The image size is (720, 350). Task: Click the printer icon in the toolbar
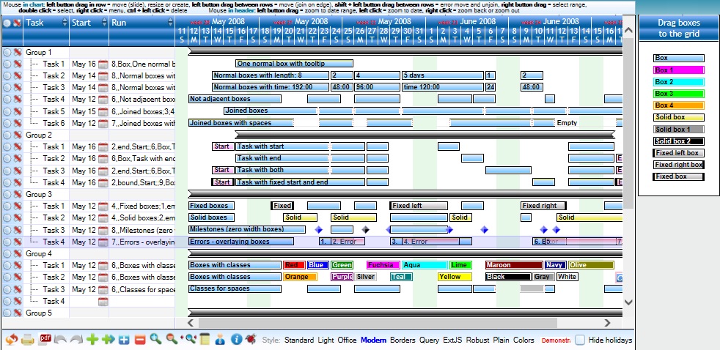[x=28, y=340]
